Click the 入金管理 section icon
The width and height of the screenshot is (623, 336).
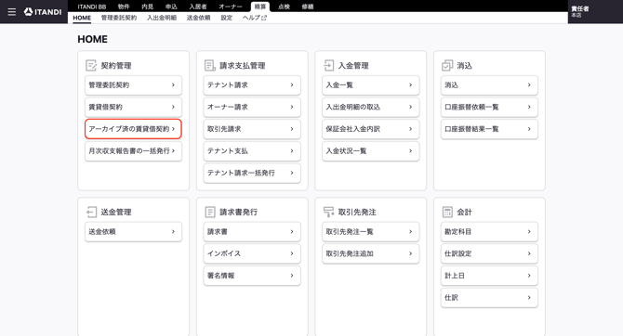328,66
